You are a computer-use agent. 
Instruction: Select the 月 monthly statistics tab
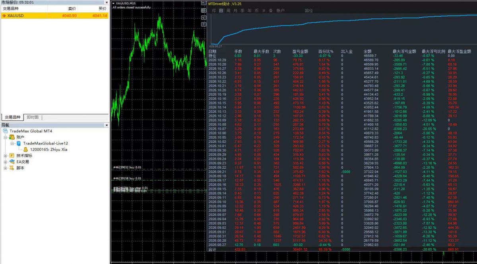tap(235, 10)
